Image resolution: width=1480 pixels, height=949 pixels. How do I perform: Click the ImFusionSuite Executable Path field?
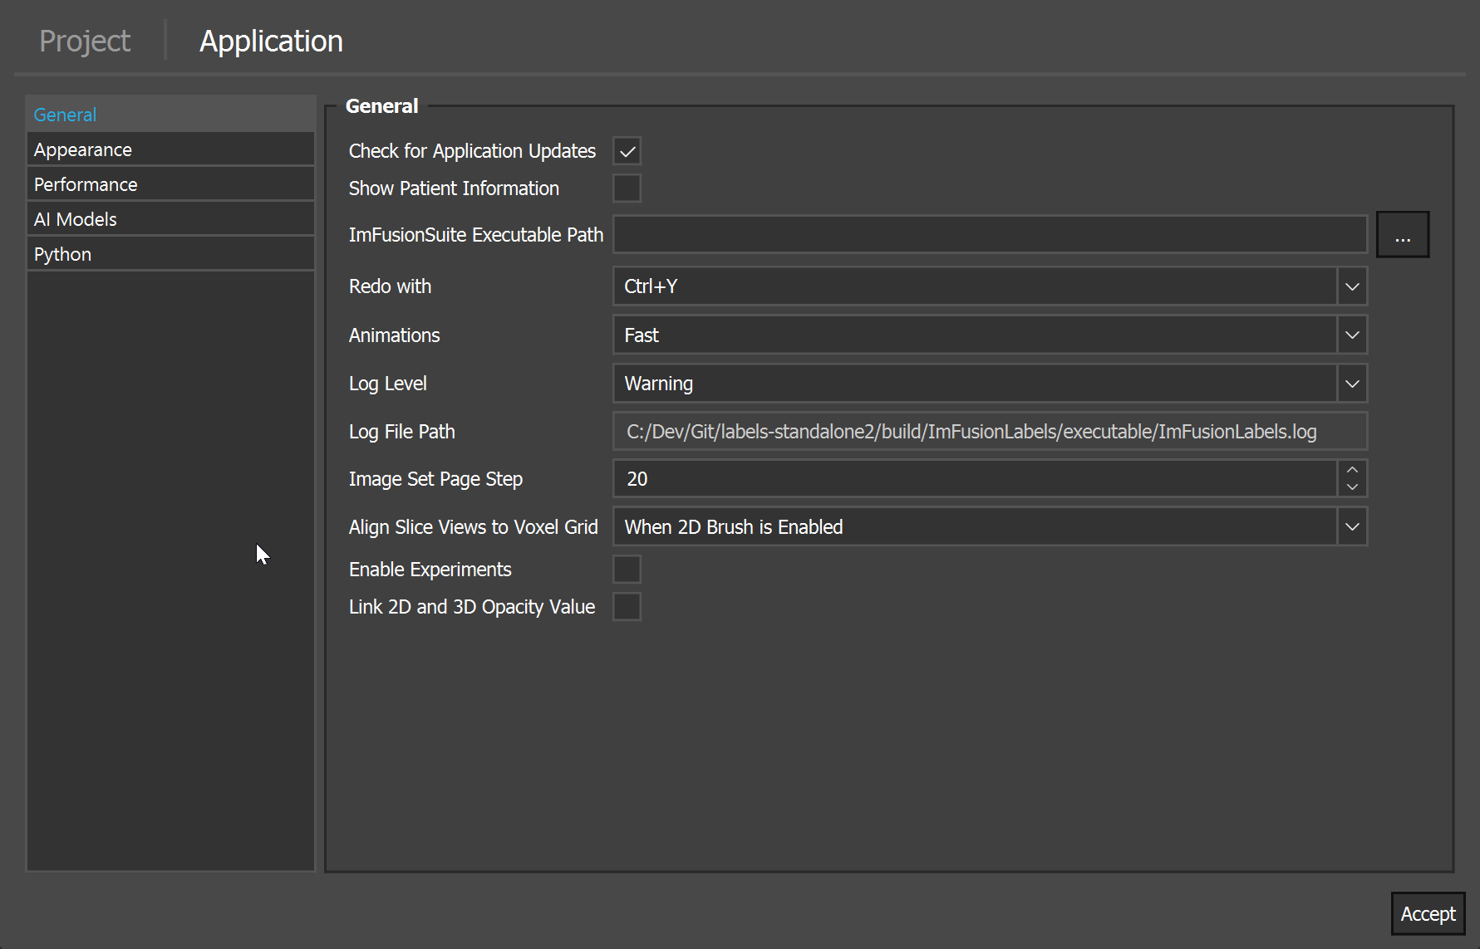coord(990,234)
